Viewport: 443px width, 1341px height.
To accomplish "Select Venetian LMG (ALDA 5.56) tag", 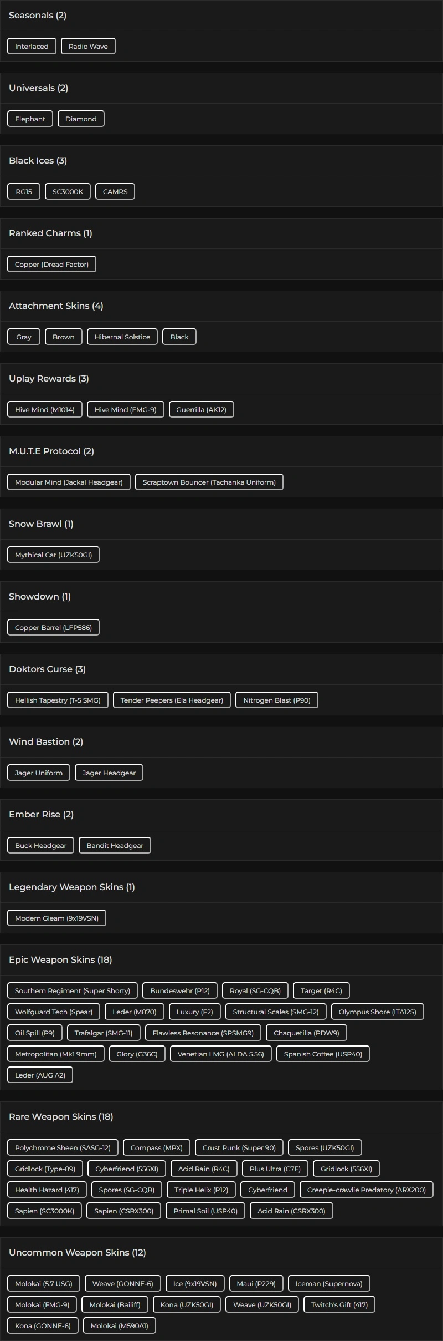I will (220, 1054).
